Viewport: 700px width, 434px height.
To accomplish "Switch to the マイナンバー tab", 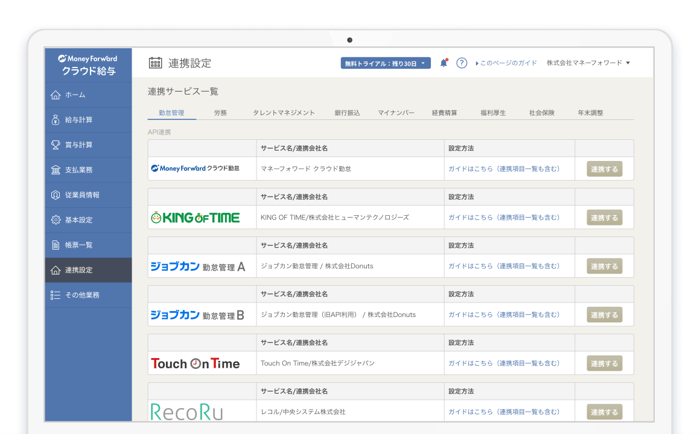I will (x=396, y=113).
